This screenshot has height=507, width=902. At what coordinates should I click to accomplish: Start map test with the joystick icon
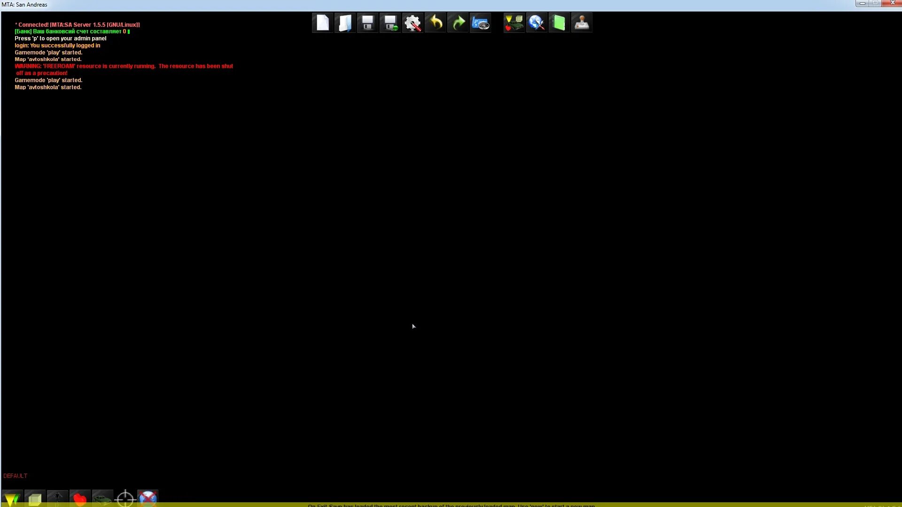pos(582,23)
